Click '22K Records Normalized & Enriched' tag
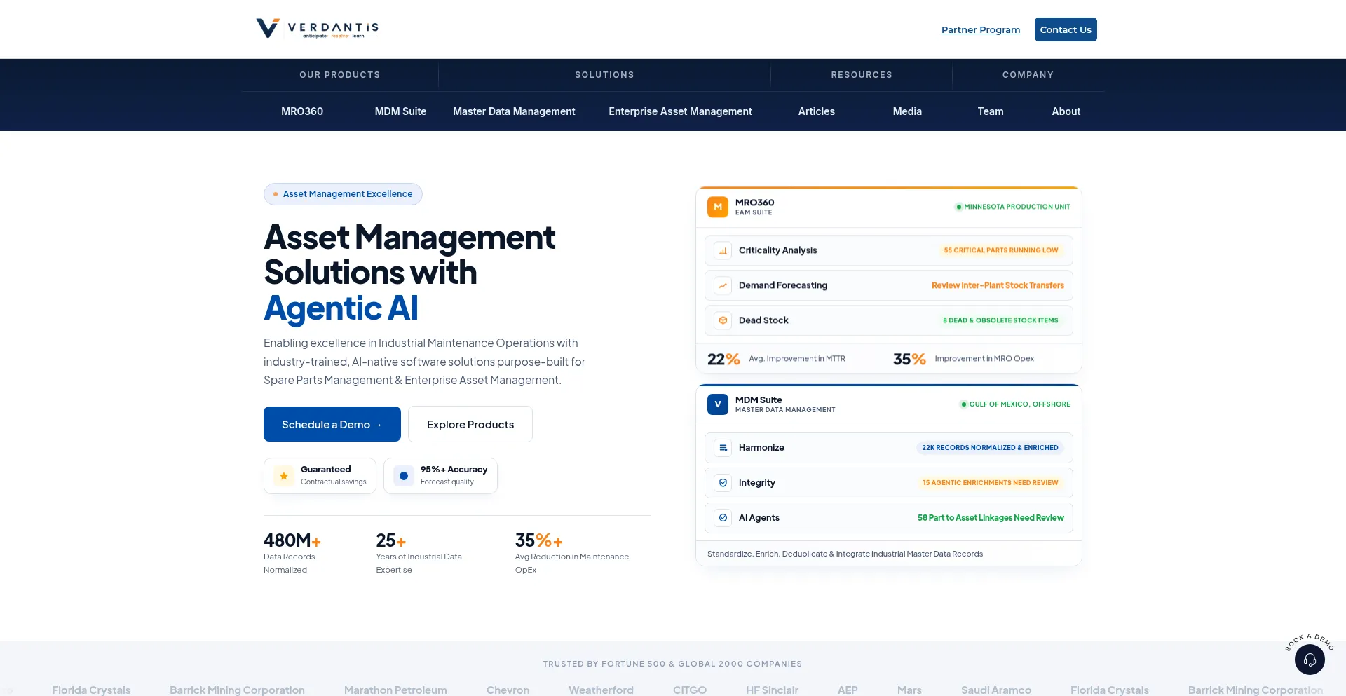This screenshot has height=696, width=1346. pos(990,448)
